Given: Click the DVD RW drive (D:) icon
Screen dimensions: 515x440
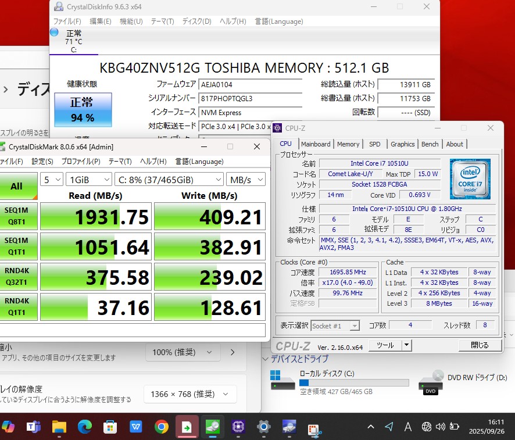Looking at the screenshot, I should [431, 381].
